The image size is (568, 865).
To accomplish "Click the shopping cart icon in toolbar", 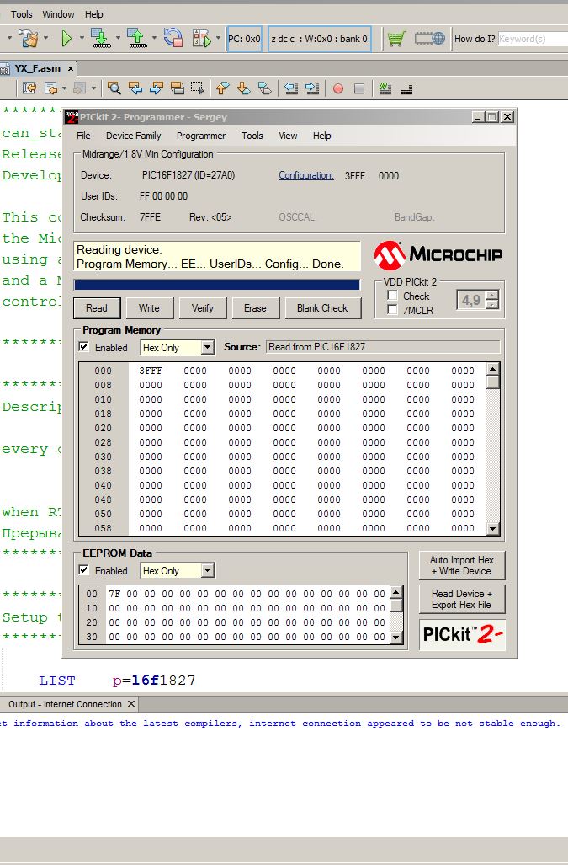I will click(x=395, y=38).
